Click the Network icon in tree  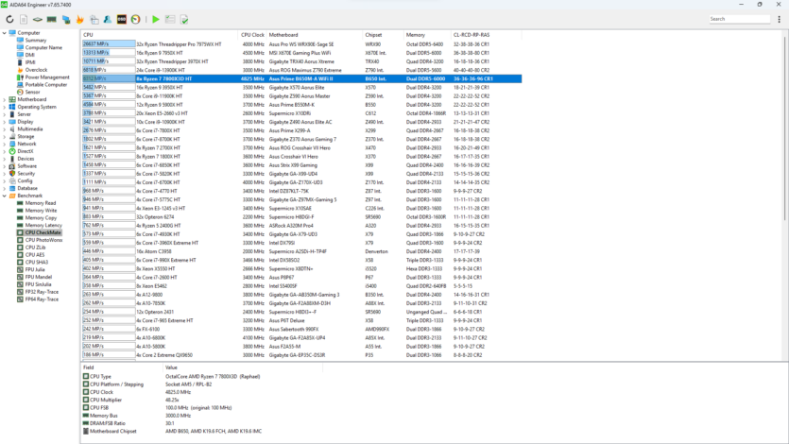coord(12,144)
